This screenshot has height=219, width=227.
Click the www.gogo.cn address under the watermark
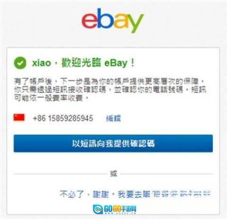(x=120, y=213)
